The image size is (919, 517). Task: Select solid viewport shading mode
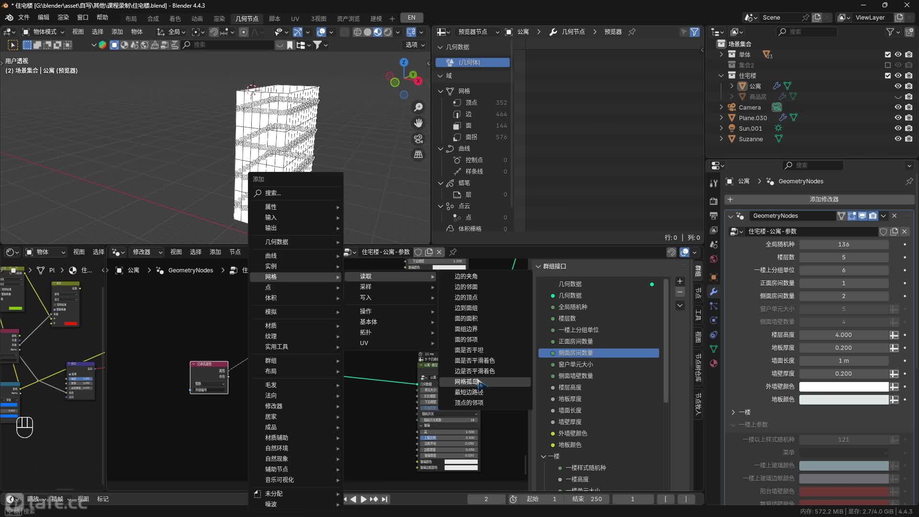click(368, 32)
